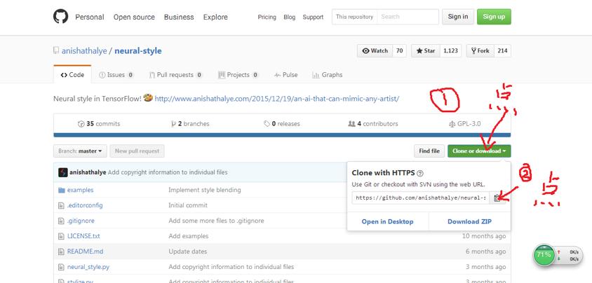Click the green Sign up button

click(x=494, y=17)
